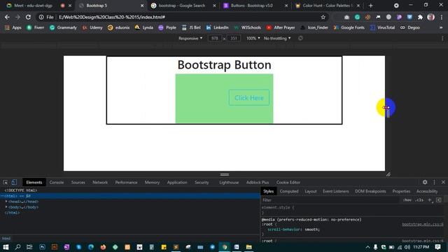This screenshot has height=252, width=448.
Task: Click the address bar URL
Action: pyautogui.click(x=112, y=17)
